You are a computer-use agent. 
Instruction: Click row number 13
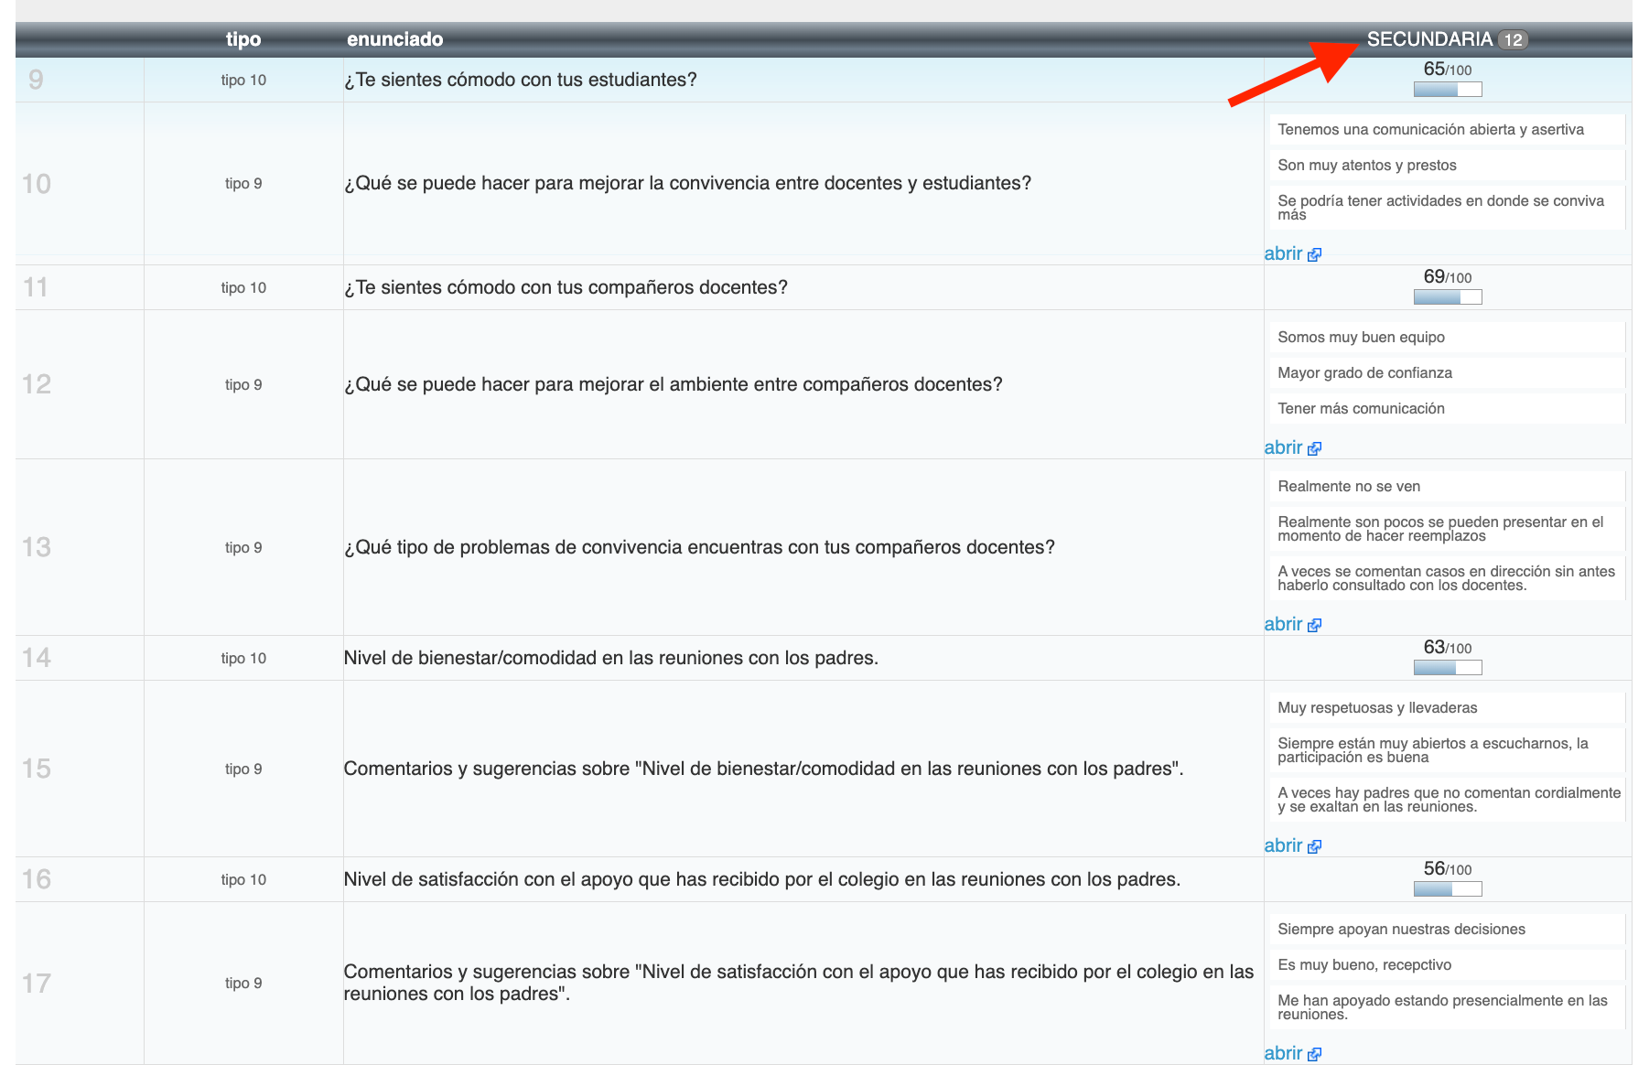(x=37, y=547)
